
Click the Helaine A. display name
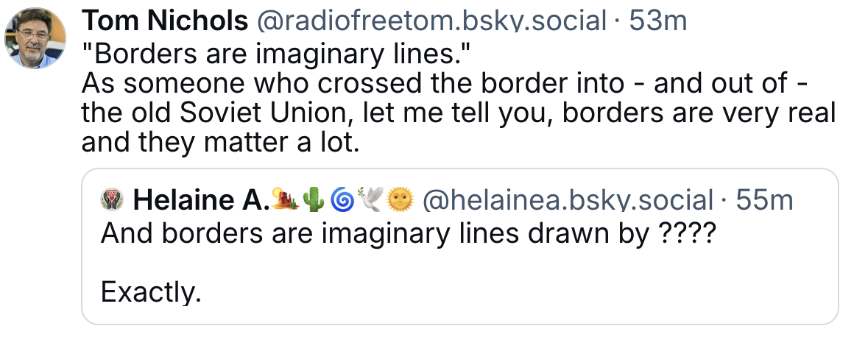click(202, 200)
